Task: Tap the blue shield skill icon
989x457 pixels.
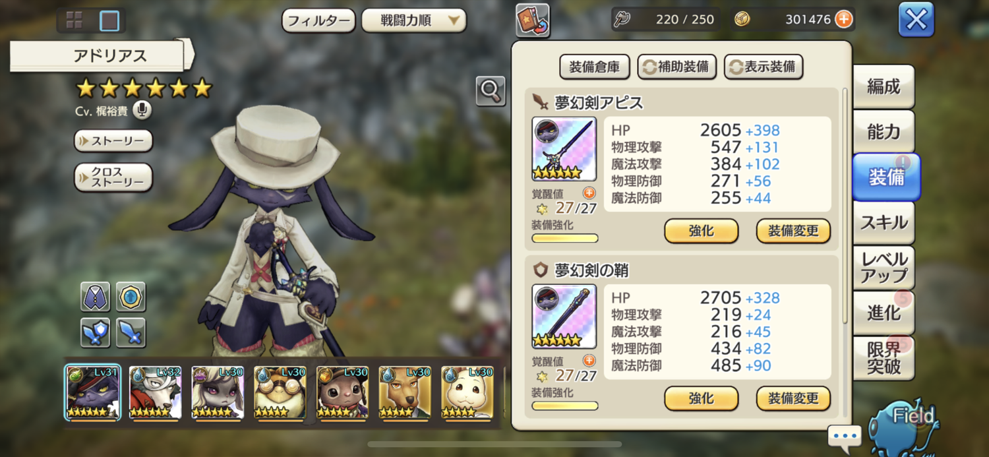Action: [95, 332]
